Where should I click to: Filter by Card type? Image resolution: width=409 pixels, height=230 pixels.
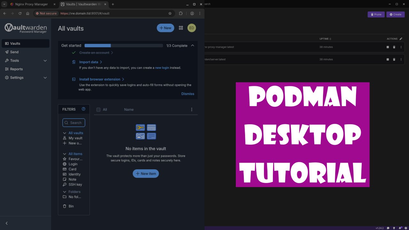click(72, 169)
